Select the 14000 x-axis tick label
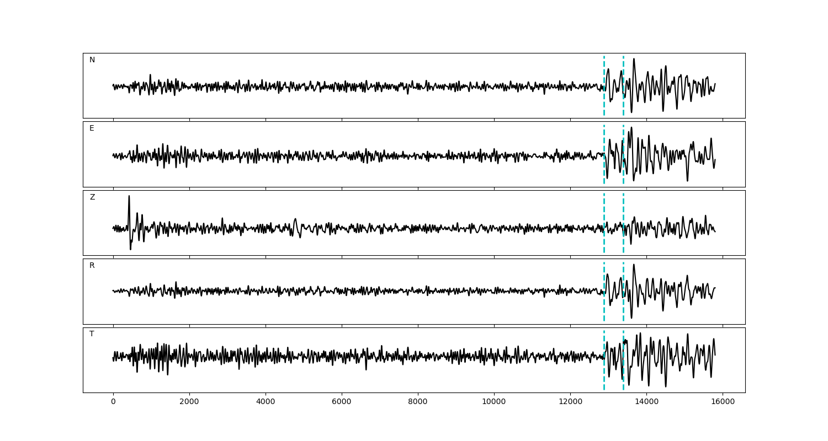 (x=646, y=402)
